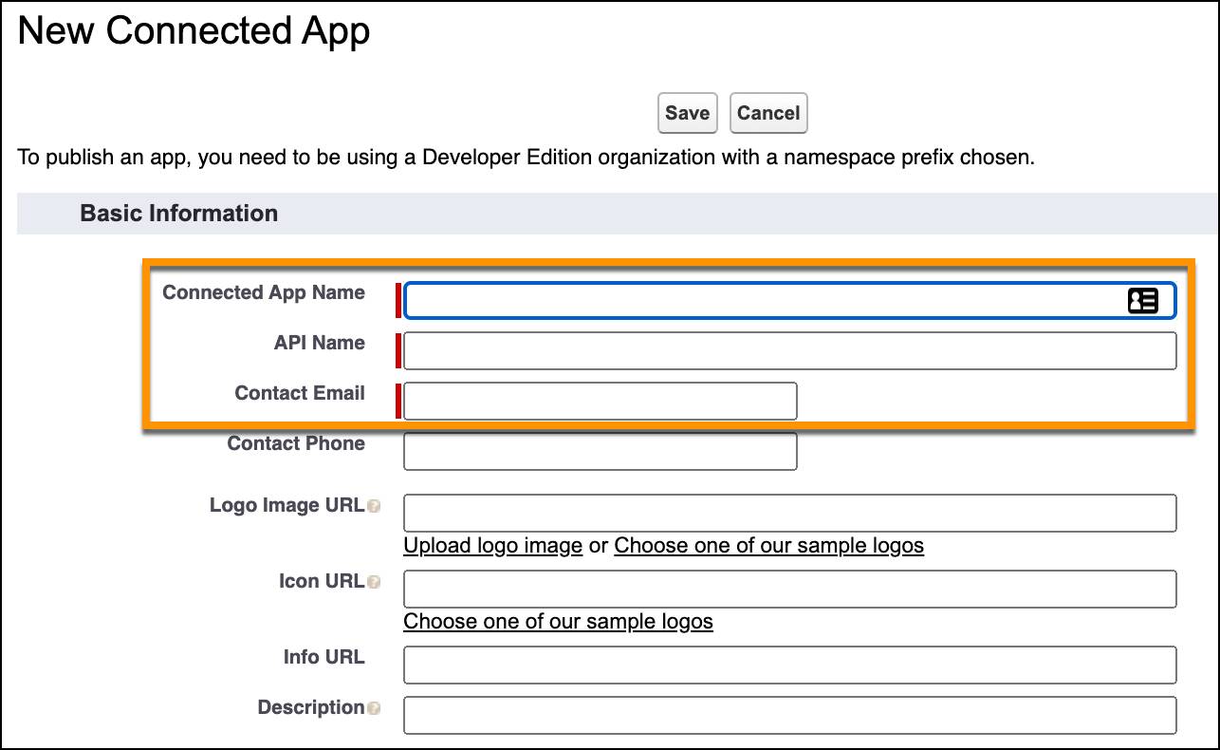1220x750 pixels.
Task: Open the contact card lookup in Connected App Name
Action: click(1145, 300)
